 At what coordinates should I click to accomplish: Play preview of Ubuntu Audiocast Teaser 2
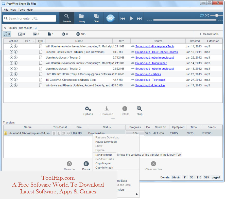point(11,69)
